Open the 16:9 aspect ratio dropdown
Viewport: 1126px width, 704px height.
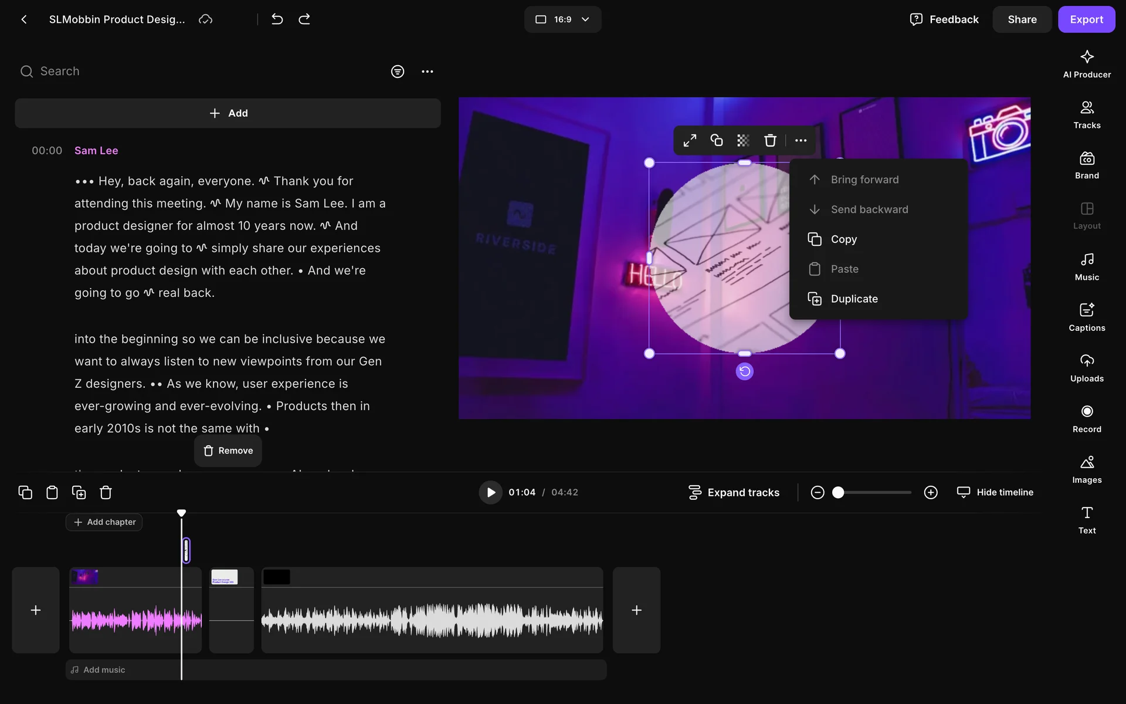[x=562, y=19]
